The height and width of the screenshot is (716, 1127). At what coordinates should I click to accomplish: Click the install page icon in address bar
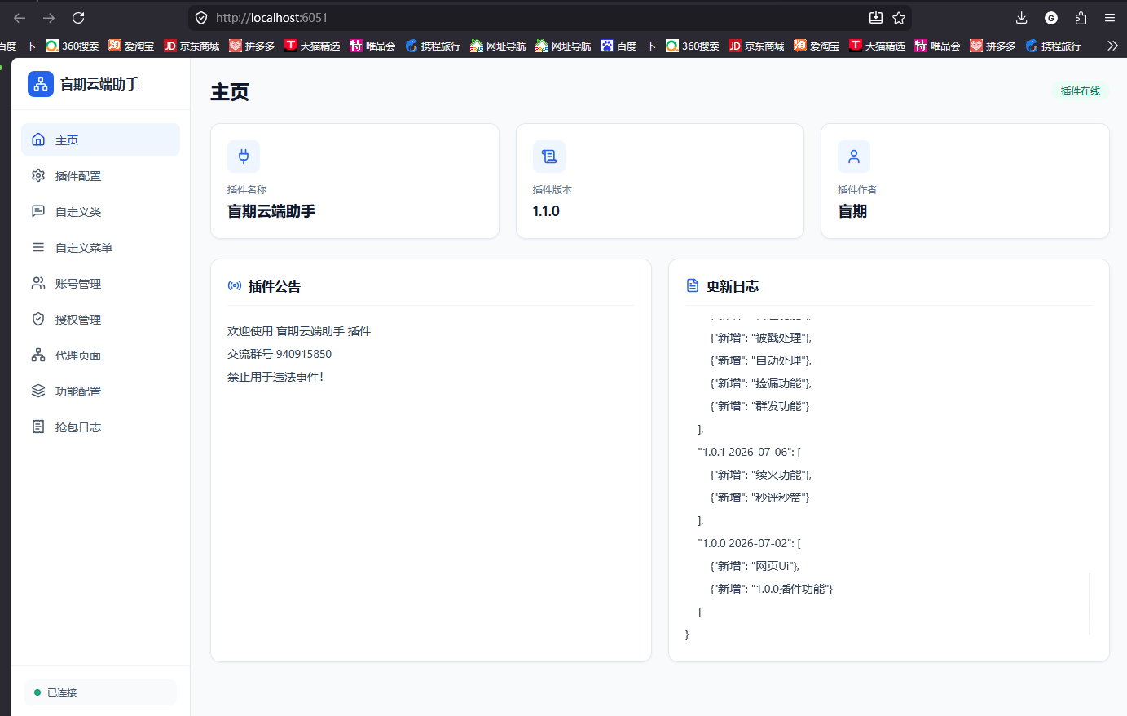876,18
